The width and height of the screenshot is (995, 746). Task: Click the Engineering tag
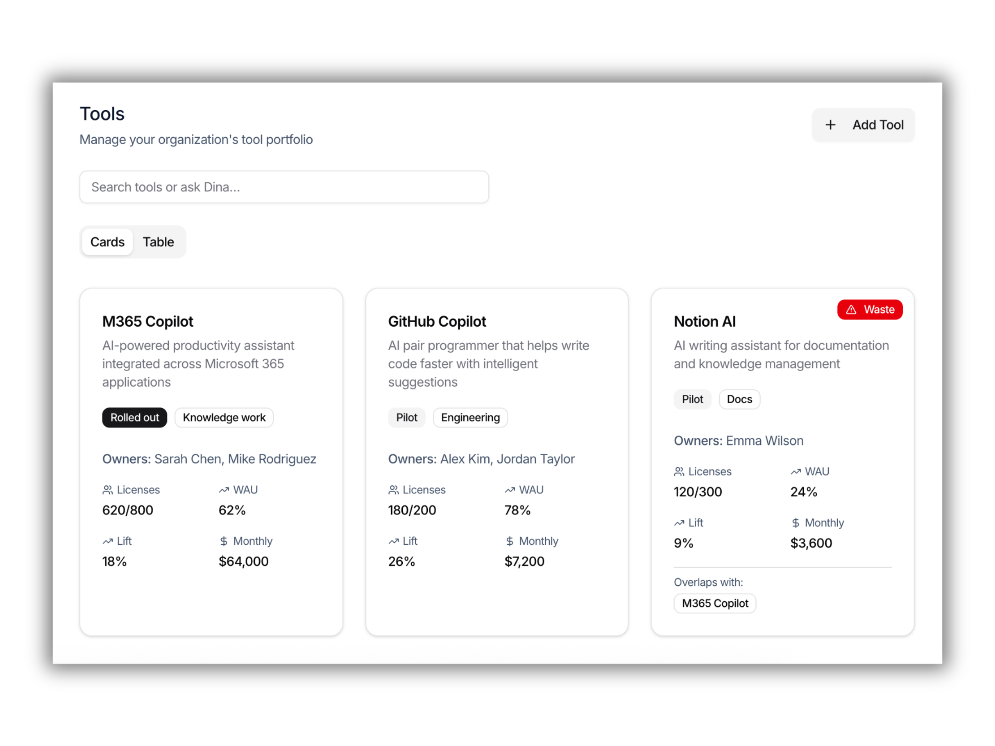coord(470,417)
